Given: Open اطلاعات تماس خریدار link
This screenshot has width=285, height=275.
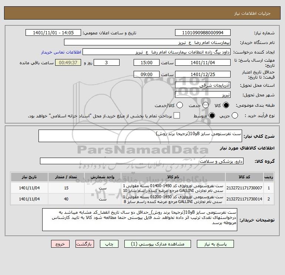Looking at the screenshot, I should pos(61,52).
